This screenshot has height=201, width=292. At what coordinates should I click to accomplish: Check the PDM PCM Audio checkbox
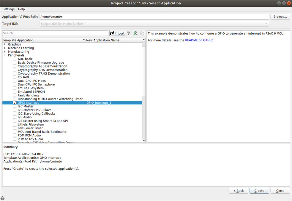(x=15, y=135)
